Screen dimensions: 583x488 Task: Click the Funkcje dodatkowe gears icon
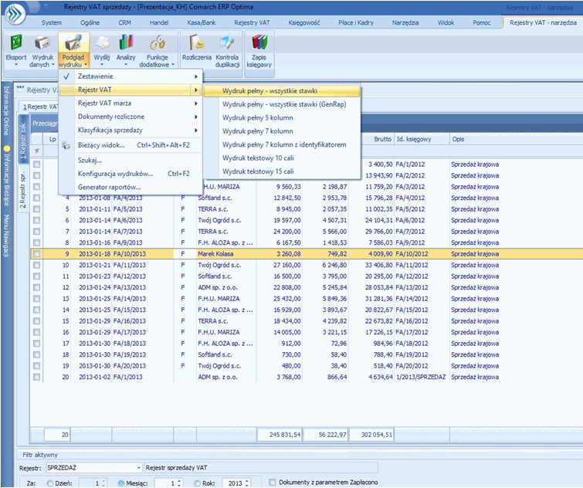pos(158,43)
